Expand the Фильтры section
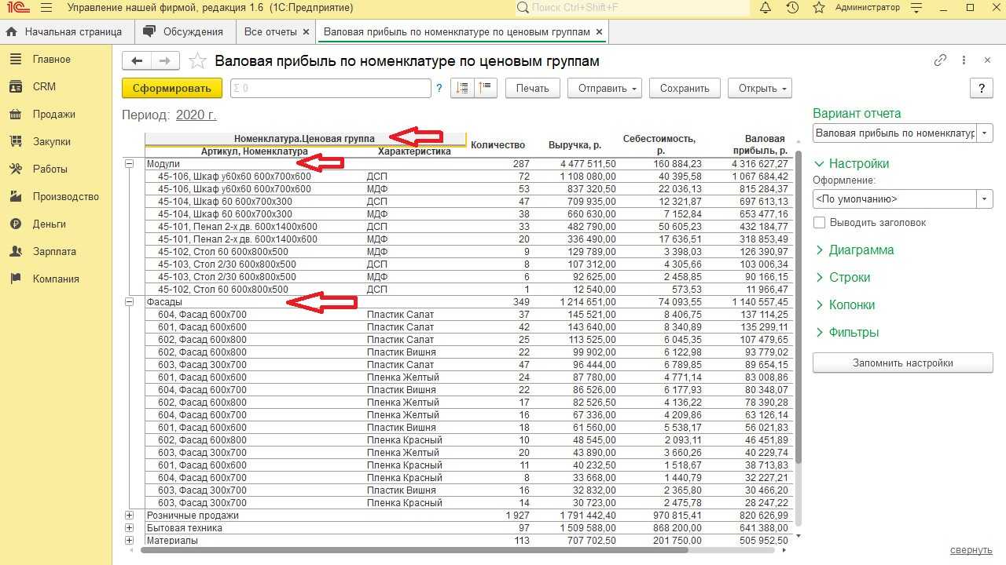This screenshot has height=565, width=1006. click(846, 332)
